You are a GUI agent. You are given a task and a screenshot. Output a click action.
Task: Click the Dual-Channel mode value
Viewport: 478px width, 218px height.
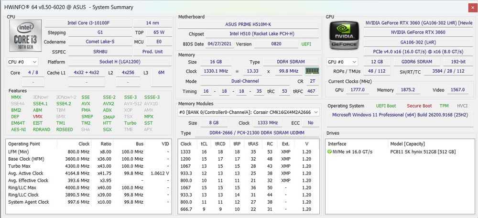pyautogui.click(x=245, y=81)
